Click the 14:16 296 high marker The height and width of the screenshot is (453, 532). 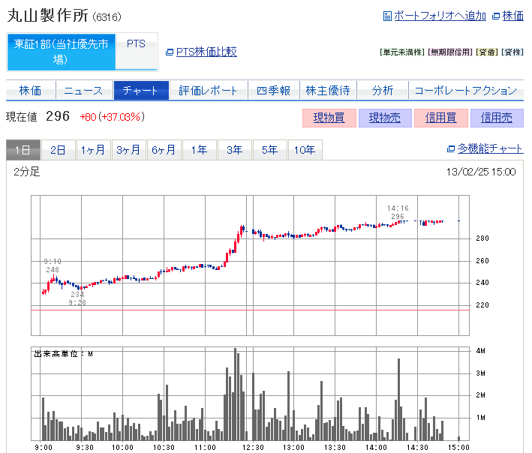(x=398, y=212)
